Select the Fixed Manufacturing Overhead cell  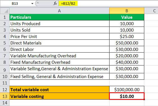click(x=59, y=62)
